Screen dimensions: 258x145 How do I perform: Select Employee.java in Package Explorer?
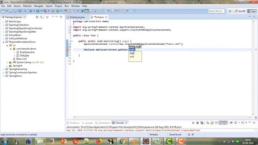pos(25,52)
